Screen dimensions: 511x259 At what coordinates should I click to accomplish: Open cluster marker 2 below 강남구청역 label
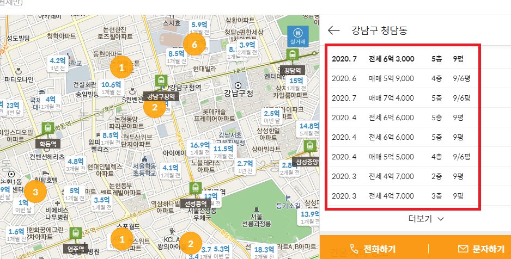click(155, 107)
